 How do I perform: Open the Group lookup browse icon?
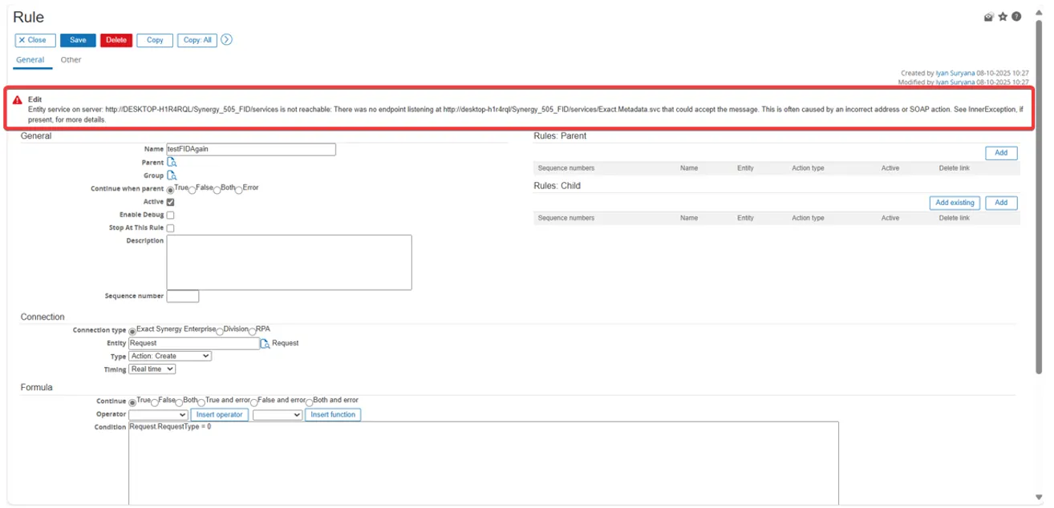click(x=172, y=175)
